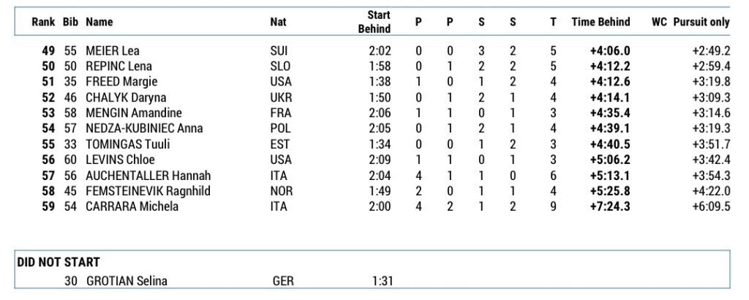Screen dimensions: 749x300
Task: Click the Time Behind column header
Action: [x=601, y=22]
